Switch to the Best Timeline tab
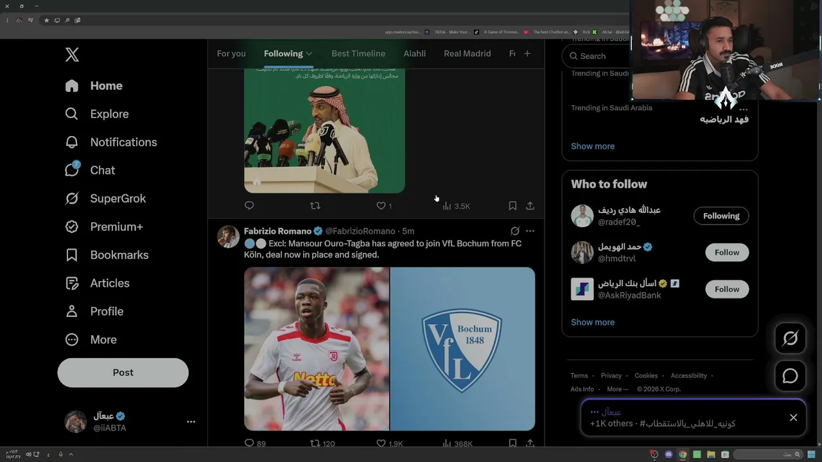Screen dimensions: 822x462 coord(358,53)
